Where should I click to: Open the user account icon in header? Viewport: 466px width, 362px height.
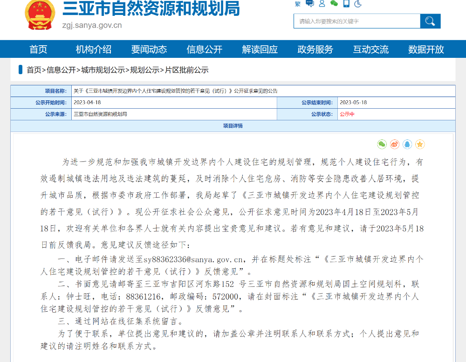click(322, 3)
